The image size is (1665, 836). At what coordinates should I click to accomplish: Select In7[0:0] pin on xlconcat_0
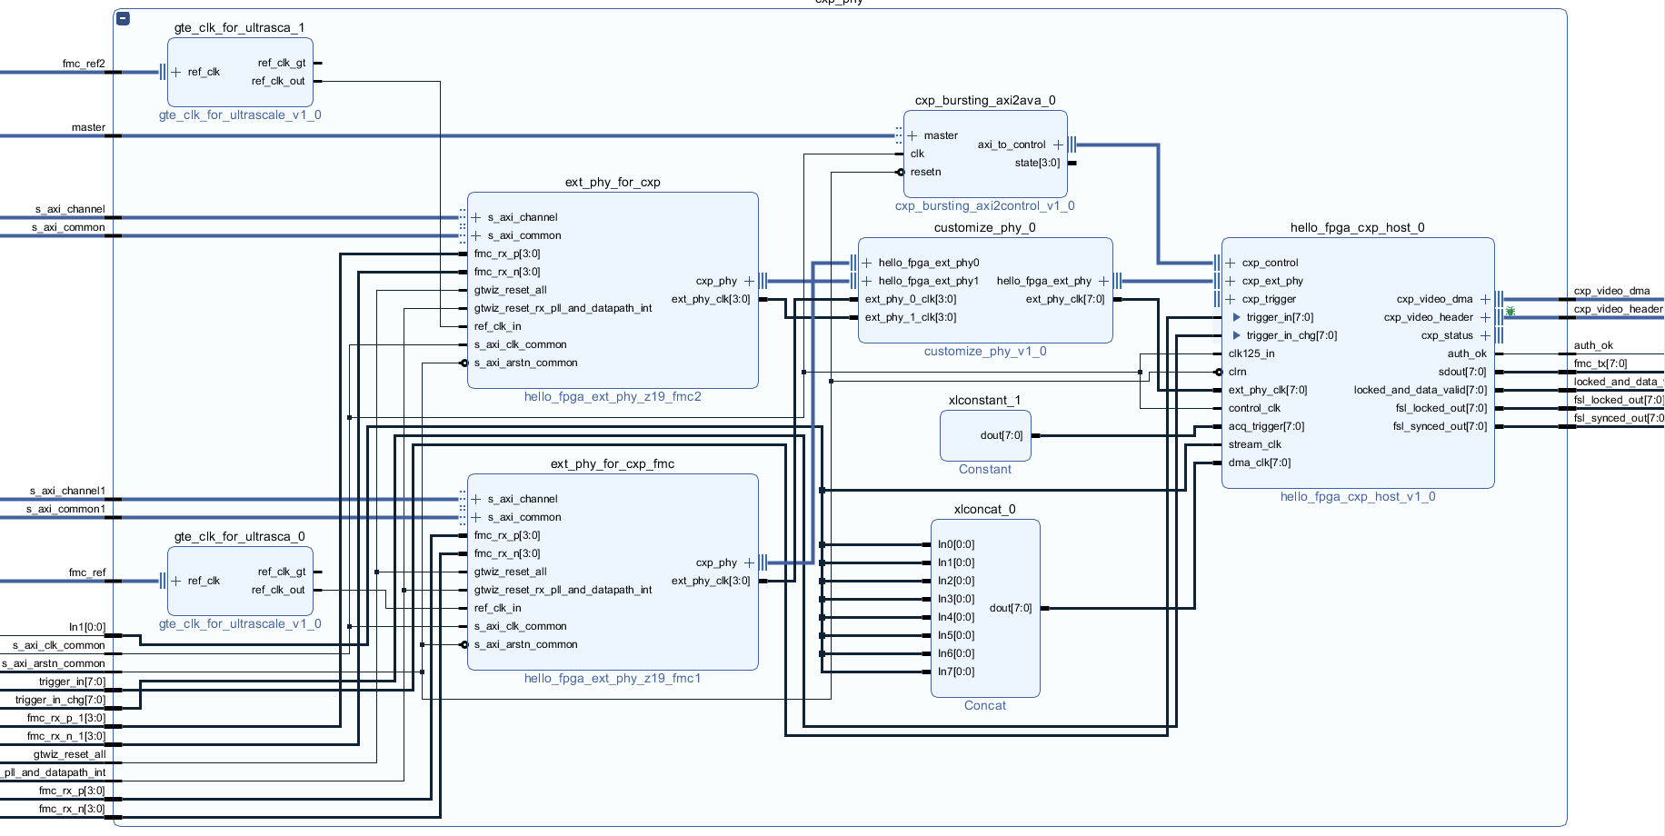pyautogui.click(x=955, y=672)
